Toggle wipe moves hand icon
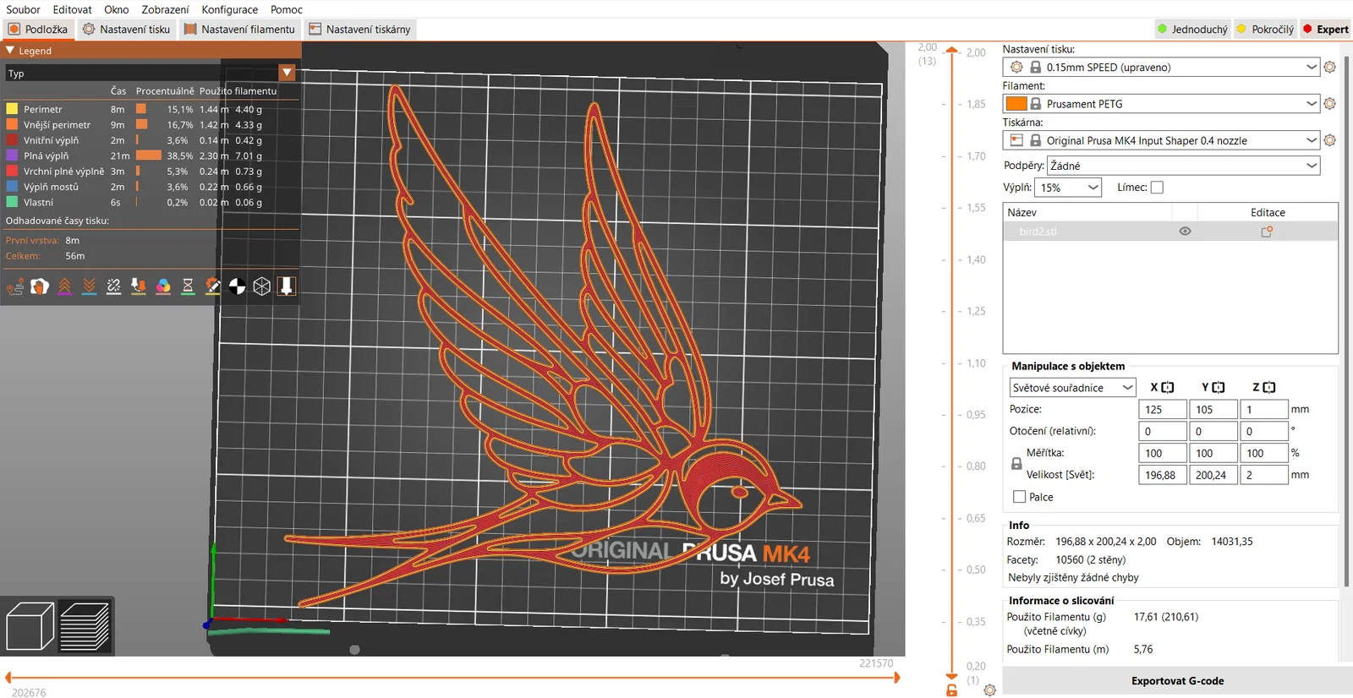The height and width of the screenshot is (698, 1353). [x=40, y=286]
